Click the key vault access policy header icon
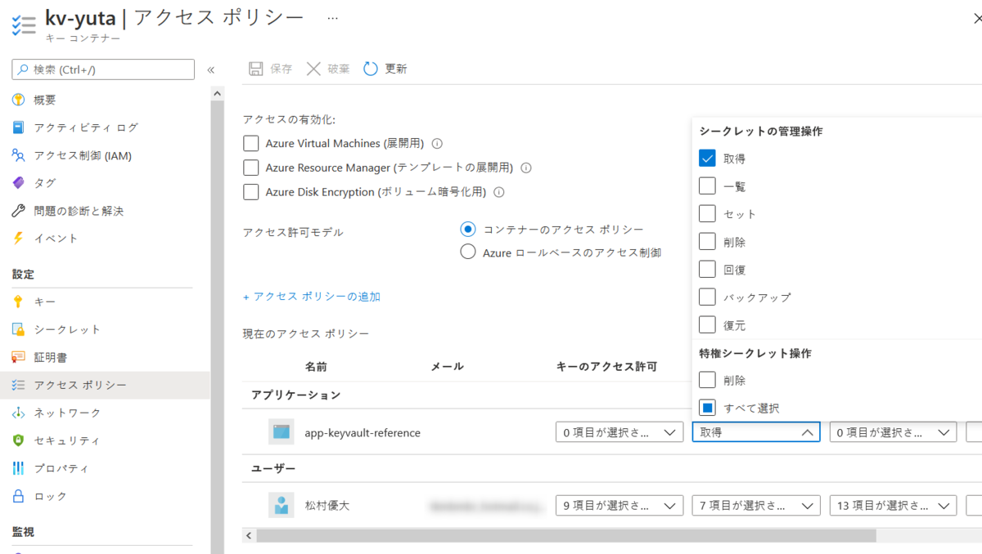982x554 pixels. tap(23, 25)
